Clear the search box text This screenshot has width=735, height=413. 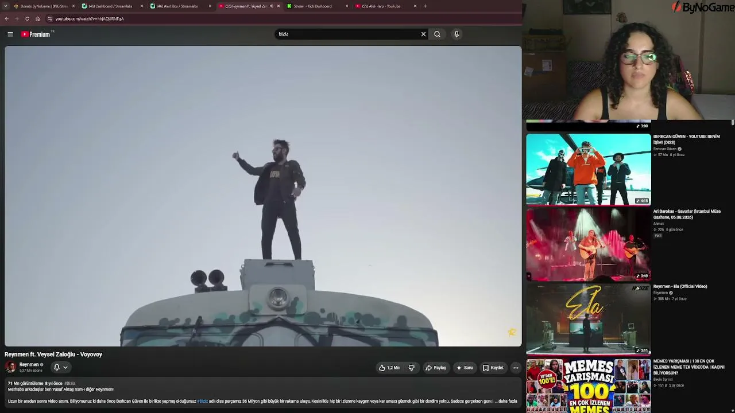(424, 34)
